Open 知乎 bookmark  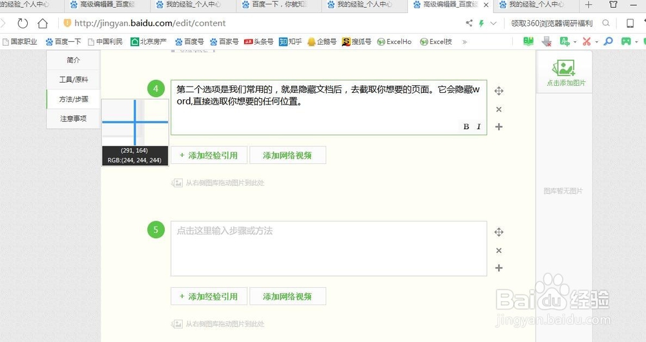(291, 41)
